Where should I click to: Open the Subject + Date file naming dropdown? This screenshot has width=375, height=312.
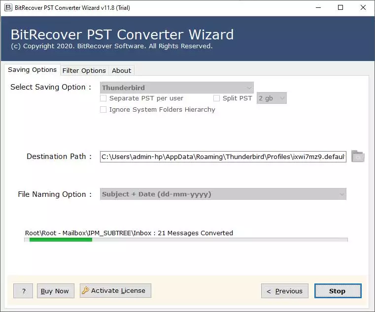pyautogui.click(x=223, y=194)
